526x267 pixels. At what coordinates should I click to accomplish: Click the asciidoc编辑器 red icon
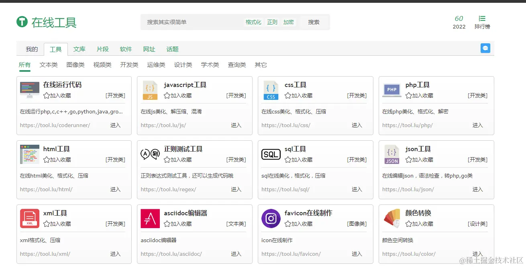150,218
